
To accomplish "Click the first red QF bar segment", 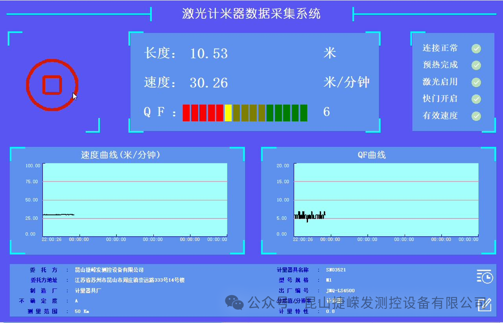I will [186, 113].
